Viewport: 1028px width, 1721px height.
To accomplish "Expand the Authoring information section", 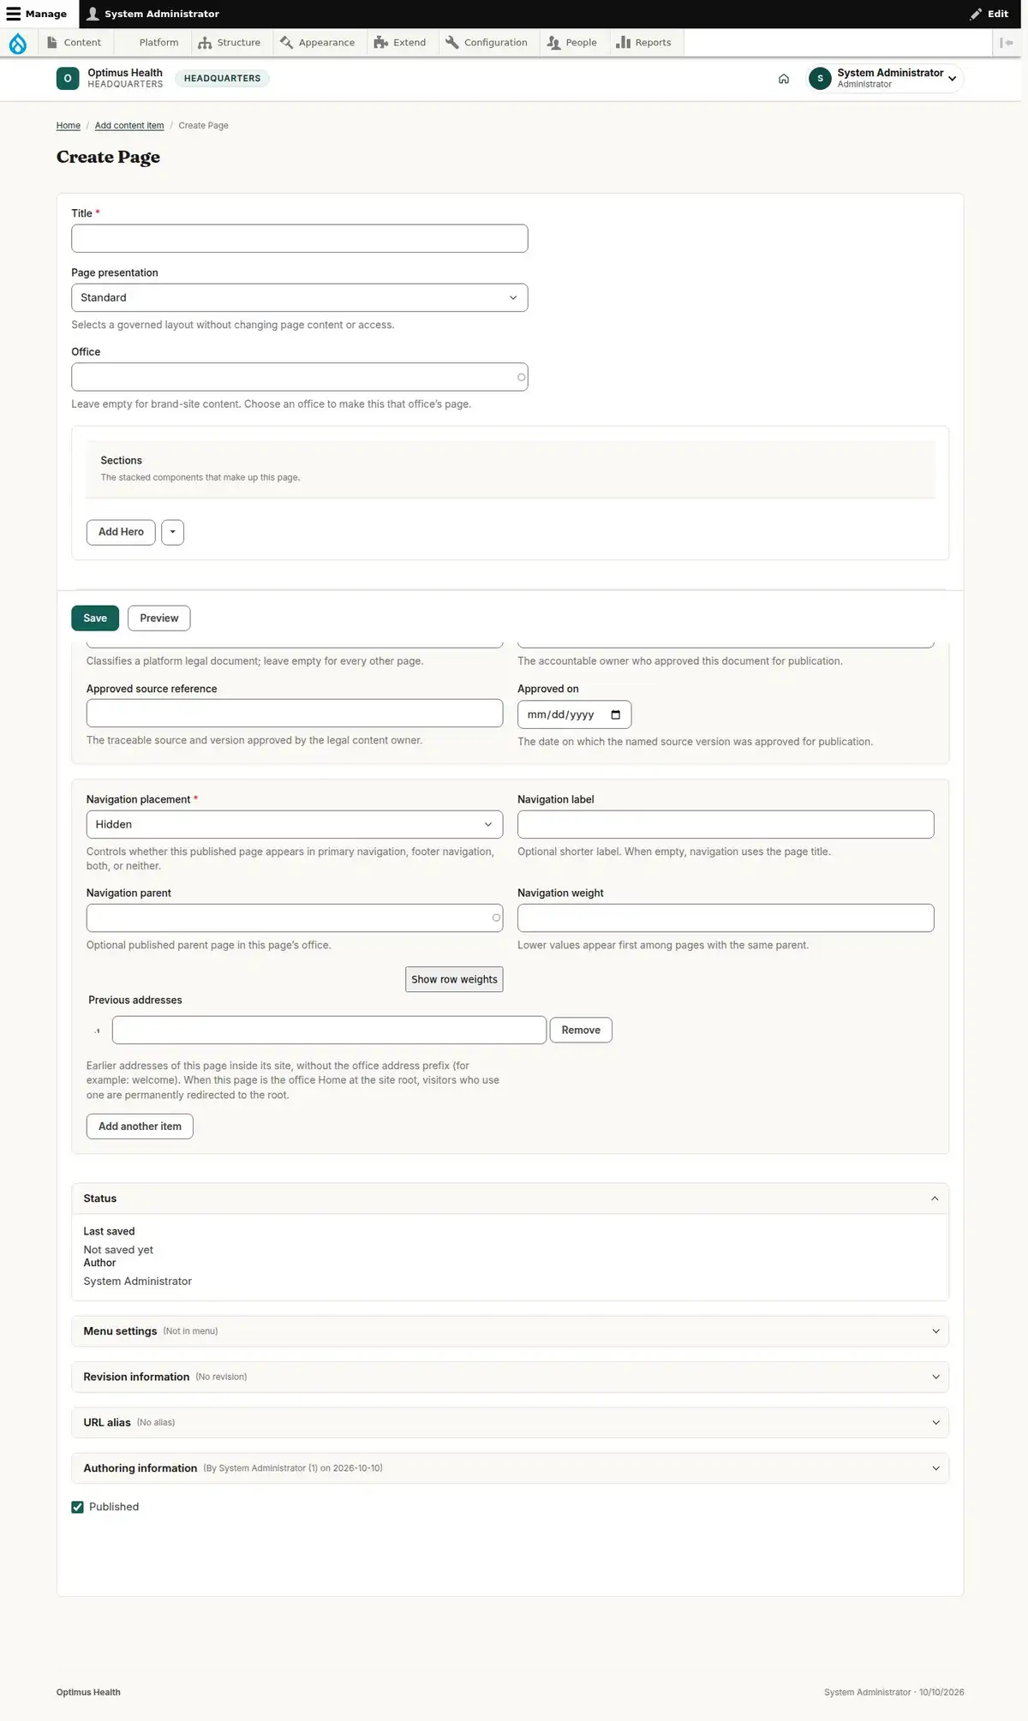I will pos(511,1468).
